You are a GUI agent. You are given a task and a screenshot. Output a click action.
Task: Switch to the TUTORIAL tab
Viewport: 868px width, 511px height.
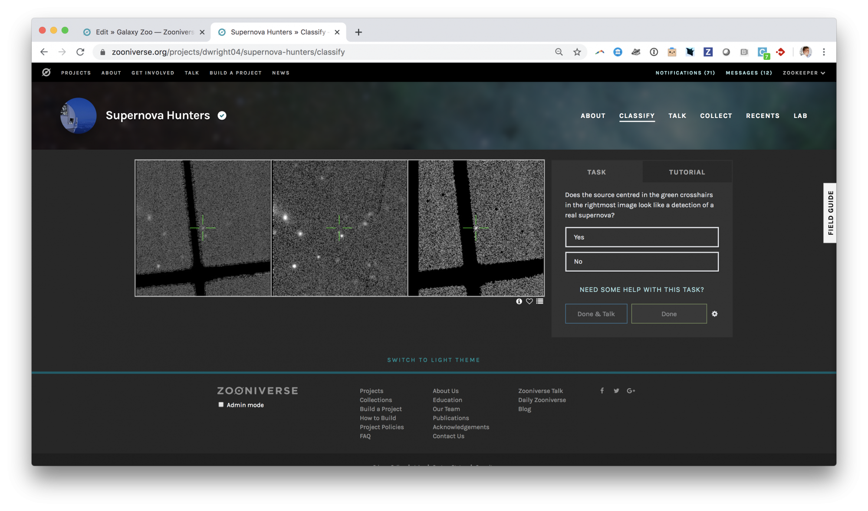coord(687,172)
